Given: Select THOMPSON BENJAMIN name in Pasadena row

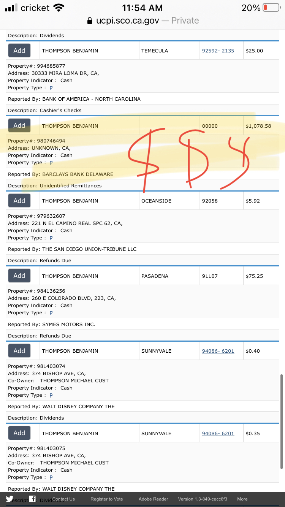Looking at the screenshot, I should tap(70, 276).
